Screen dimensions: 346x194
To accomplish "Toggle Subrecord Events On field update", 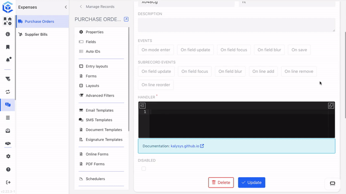I will (156, 71).
